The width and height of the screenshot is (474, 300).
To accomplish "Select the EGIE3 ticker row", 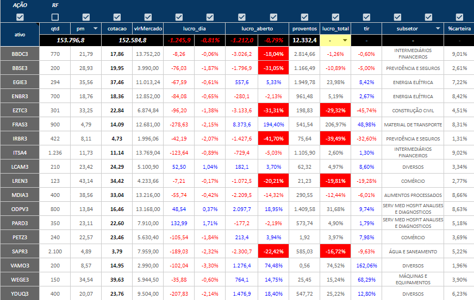I will click(x=20, y=82).
